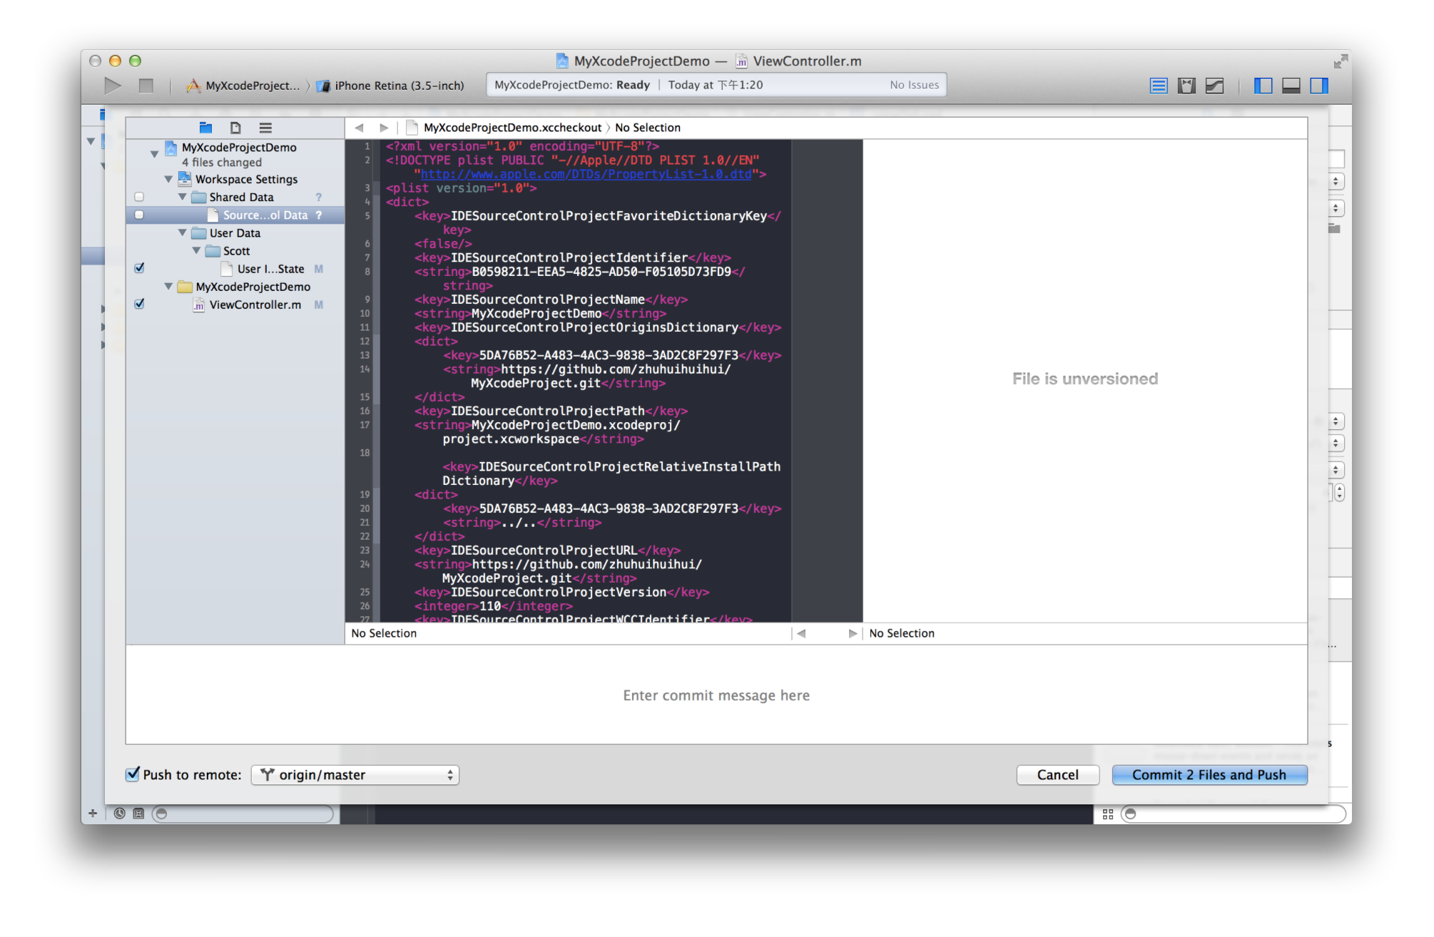Toggle the Debug area visibility
The width and height of the screenshot is (1434, 937).
[x=1291, y=86]
